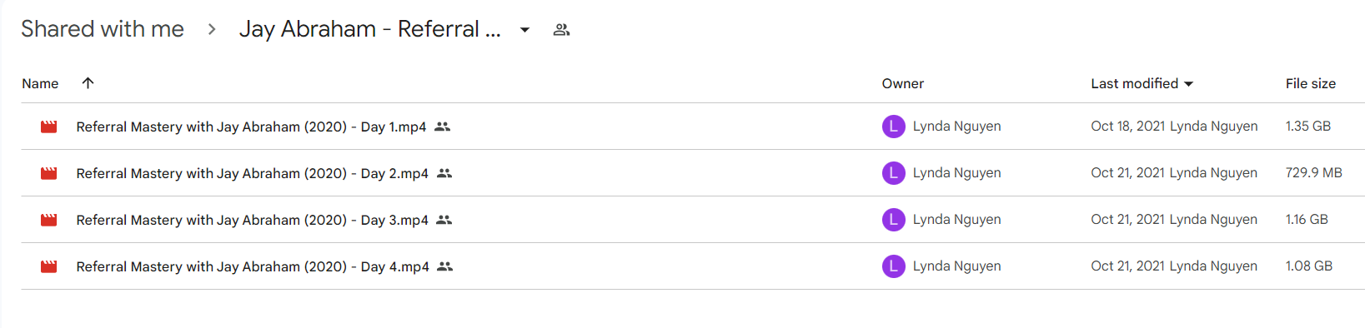1365x328 pixels.
Task: Click shared-people icon next to Day 4.mp4
Action: pyautogui.click(x=445, y=266)
